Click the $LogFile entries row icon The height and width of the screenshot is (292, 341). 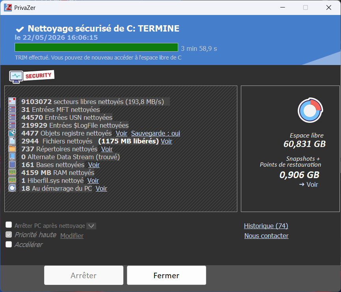[12, 125]
